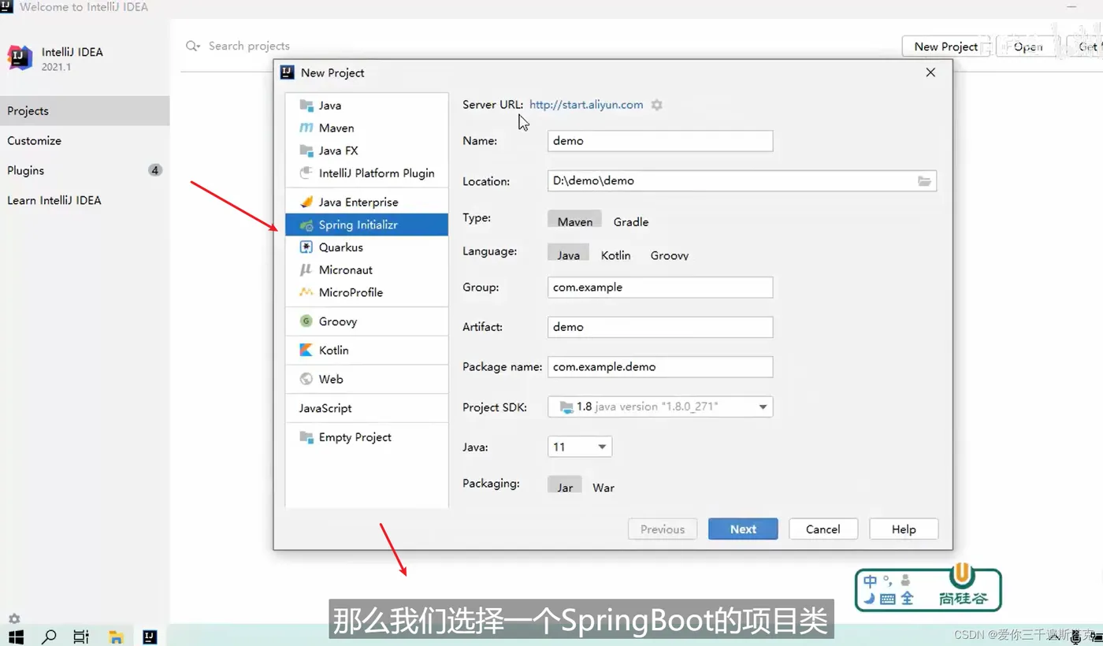Edit the Group field com.example
Screen dimensions: 1103x646
click(x=660, y=288)
